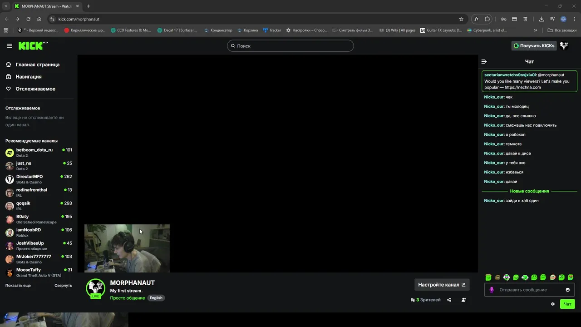
Task: Open DirectorMFO recommended channel
Action: pyautogui.click(x=39, y=179)
